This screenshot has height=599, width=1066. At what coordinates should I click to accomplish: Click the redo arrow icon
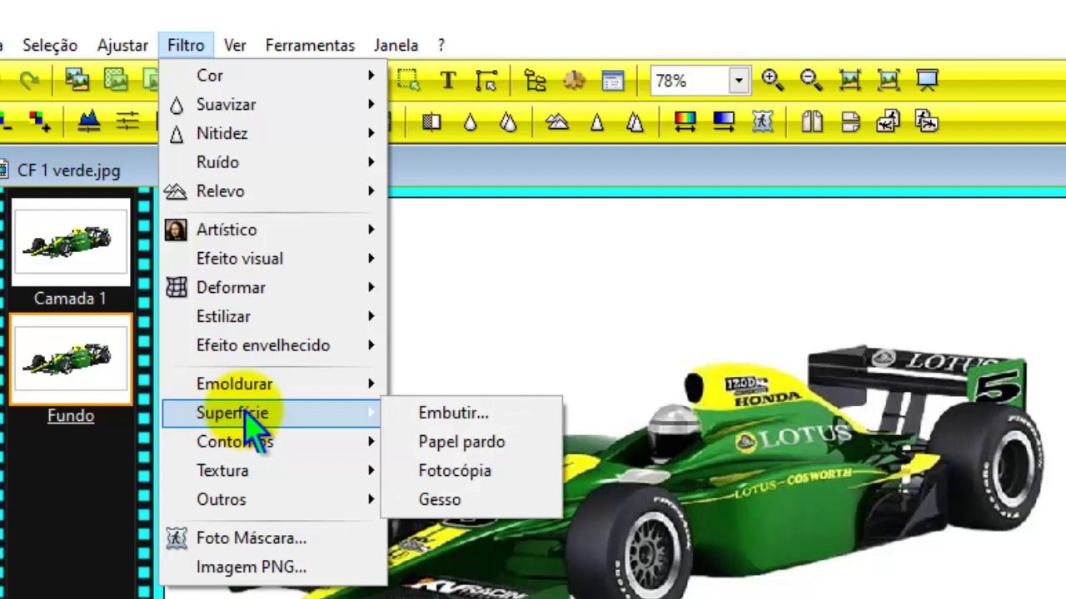click(x=30, y=81)
